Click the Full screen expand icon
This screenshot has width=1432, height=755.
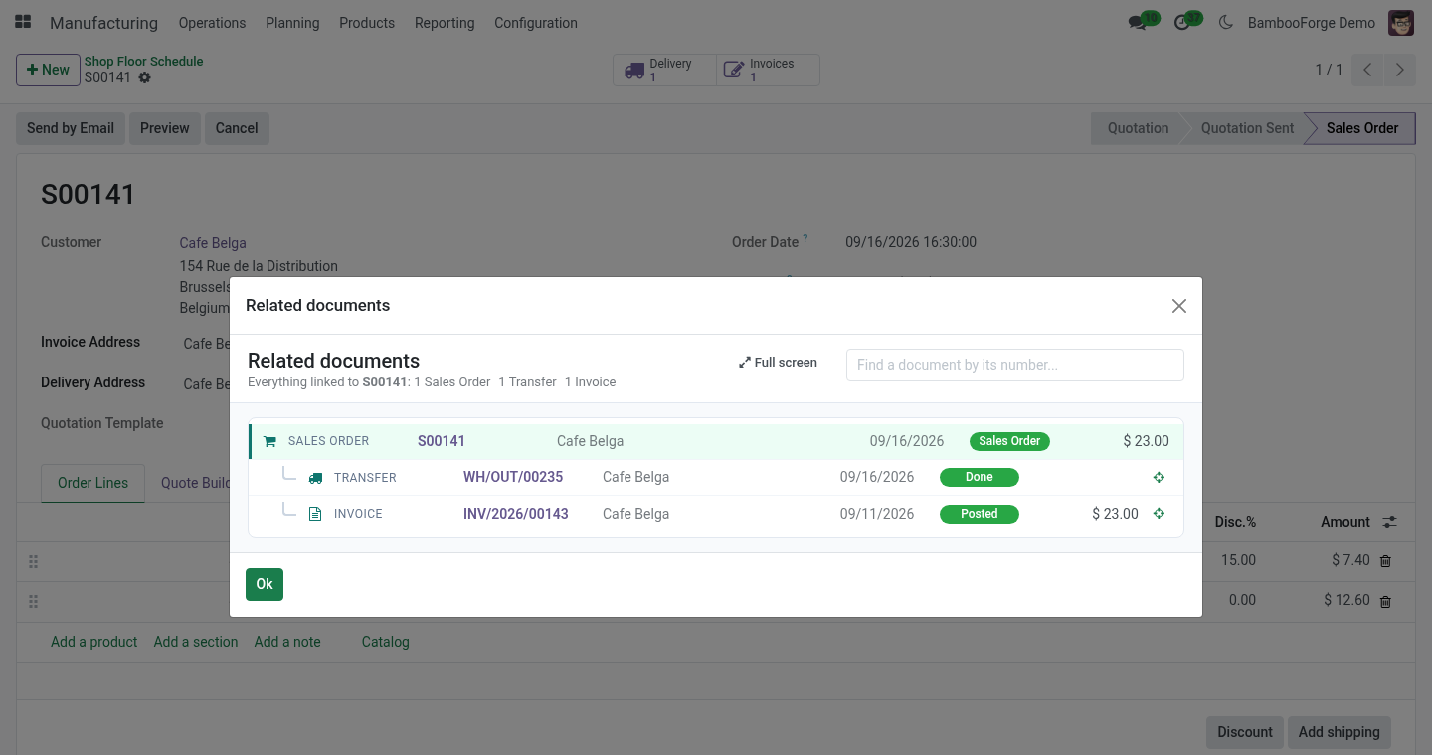tap(744, 363)
